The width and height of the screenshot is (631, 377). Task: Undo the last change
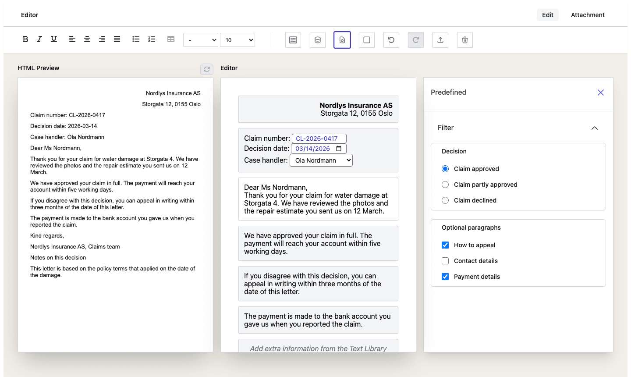tap(391, 40)
